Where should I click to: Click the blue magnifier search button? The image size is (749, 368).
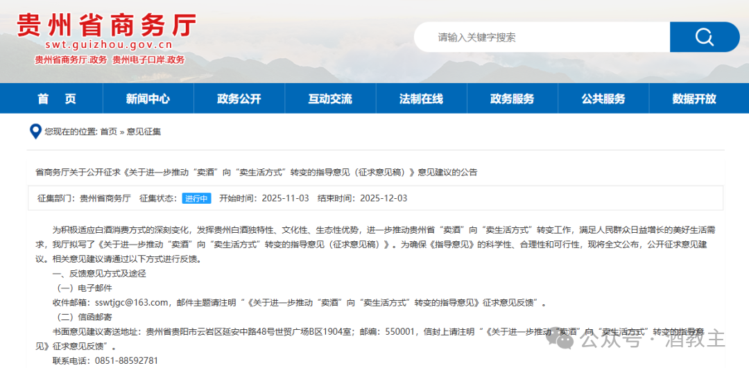click(x=705, y=37)
